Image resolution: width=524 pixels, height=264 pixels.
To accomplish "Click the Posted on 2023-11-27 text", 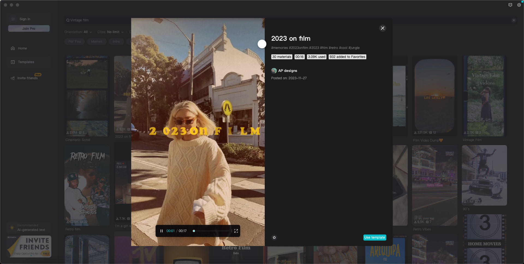I will pos(289,78).
